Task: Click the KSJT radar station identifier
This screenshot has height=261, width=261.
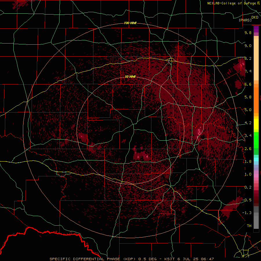Action: point(170,259)
